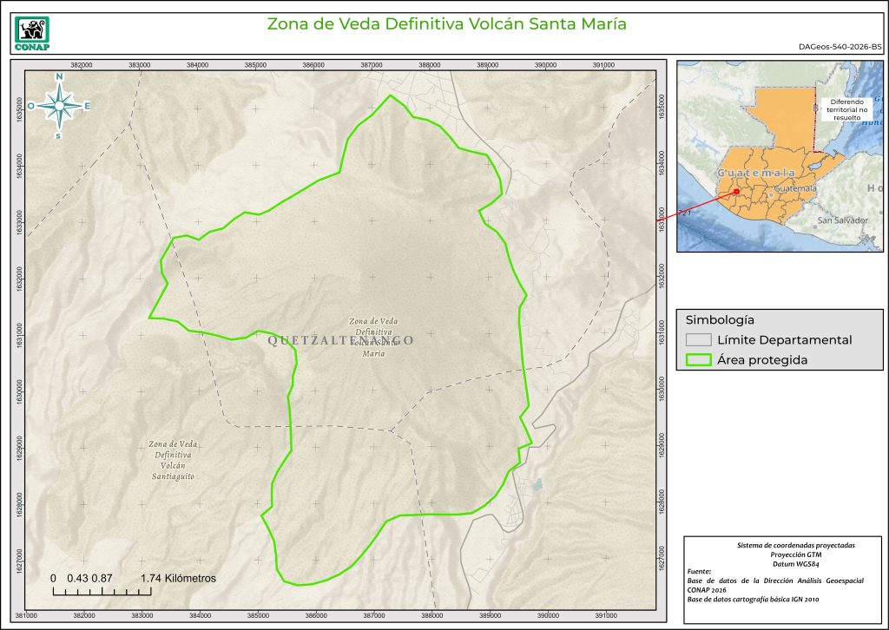Select the map title Zona de Veda Definitiva
The width and height of the screenshot is (889, 630).
tap(446, 23)
